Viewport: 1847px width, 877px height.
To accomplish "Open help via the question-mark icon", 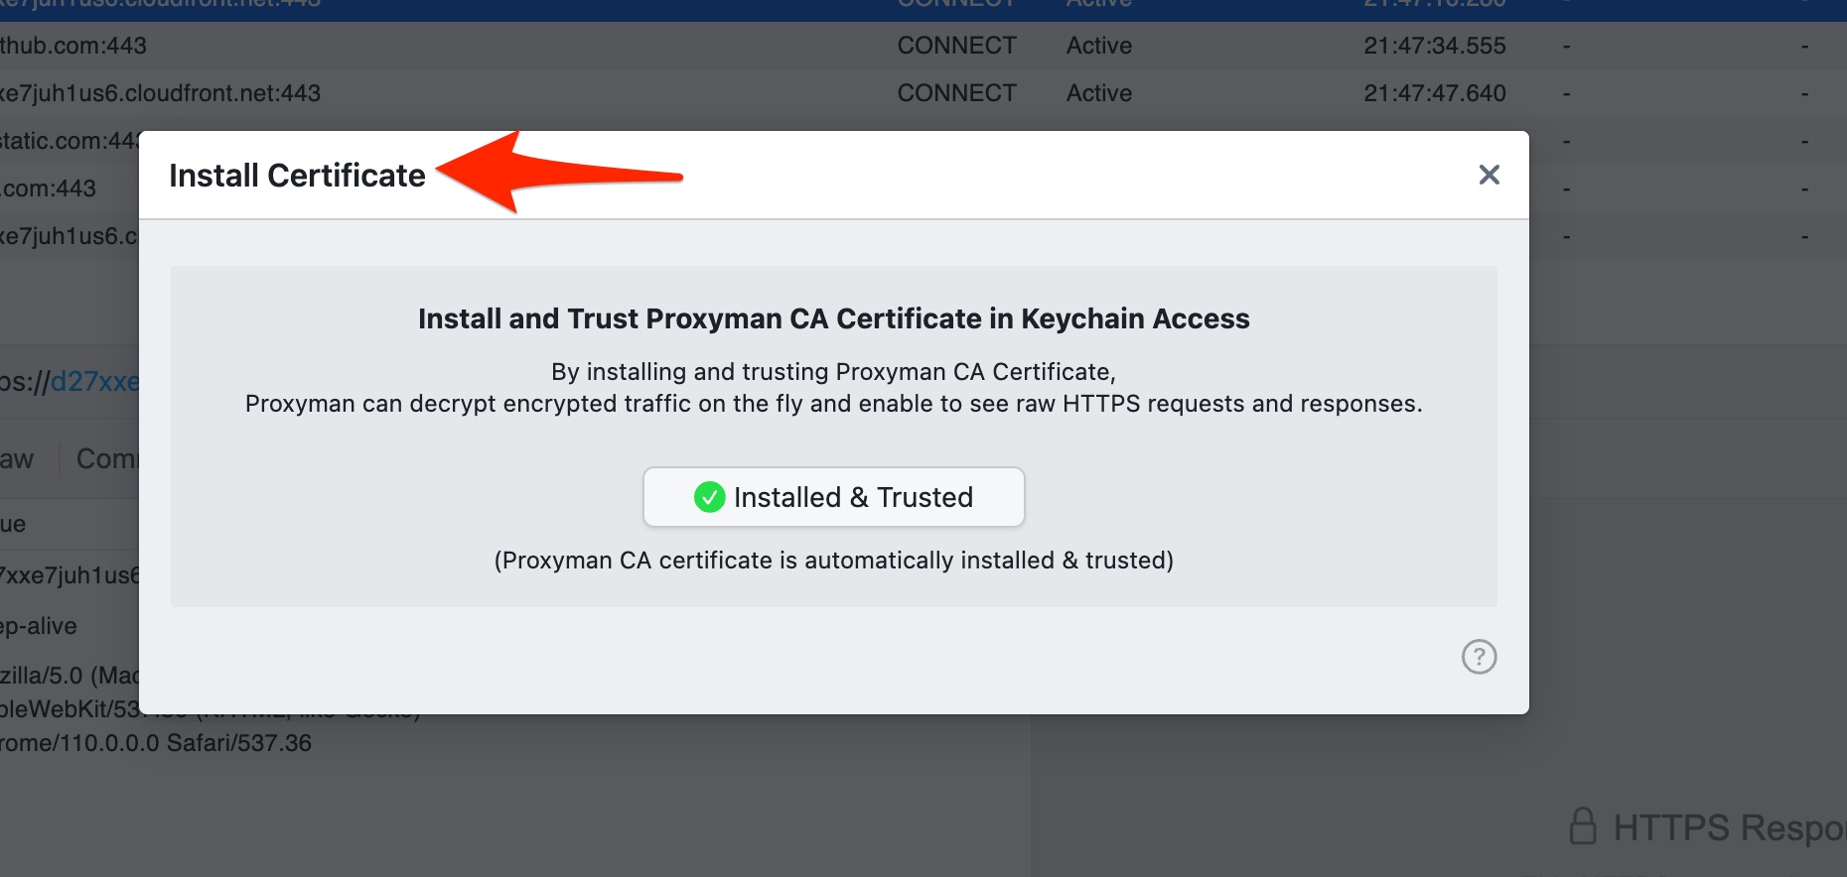I will 1479,657.
